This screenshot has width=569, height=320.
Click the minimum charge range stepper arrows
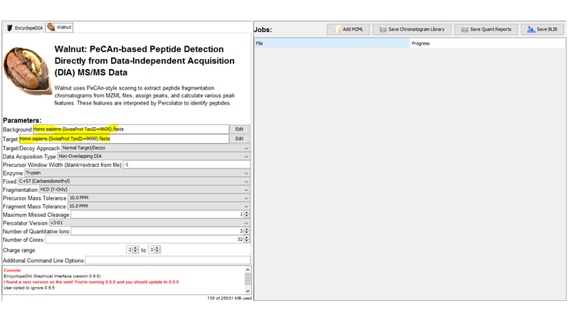(x=136, y=250)
